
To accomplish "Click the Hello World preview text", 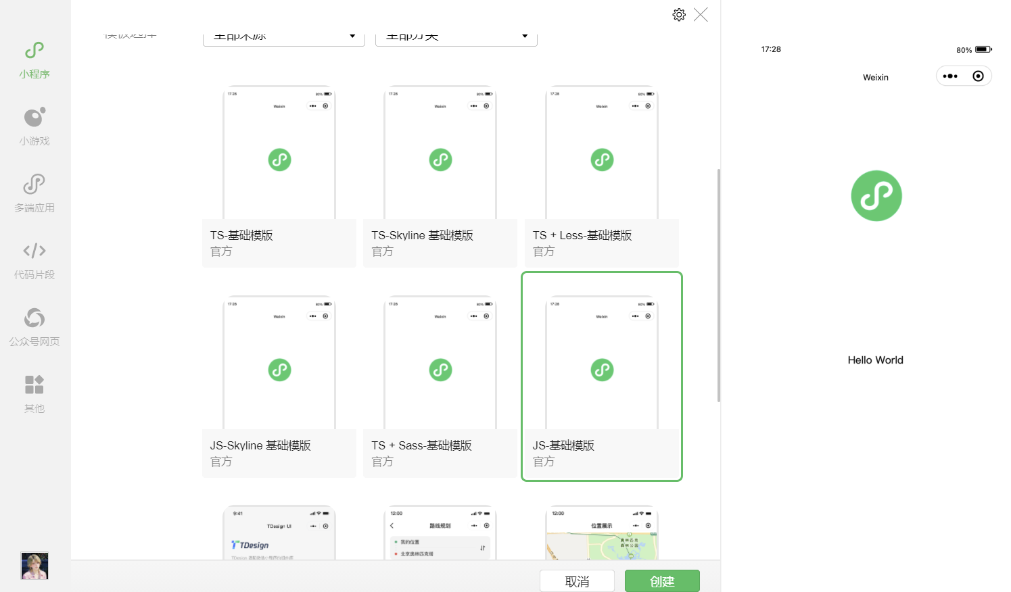I will (x=876, y=360).
